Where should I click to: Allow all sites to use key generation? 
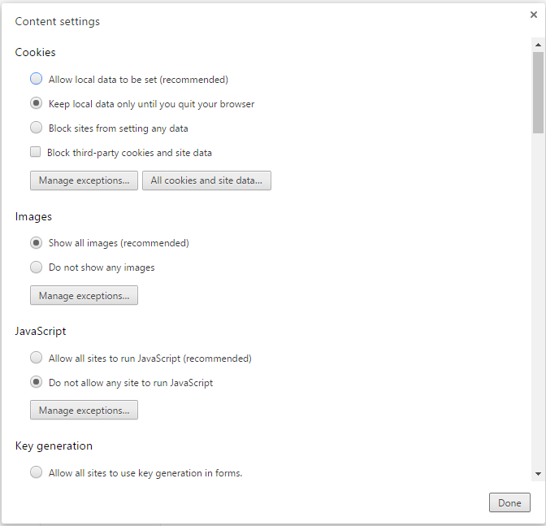click(36, 472)
